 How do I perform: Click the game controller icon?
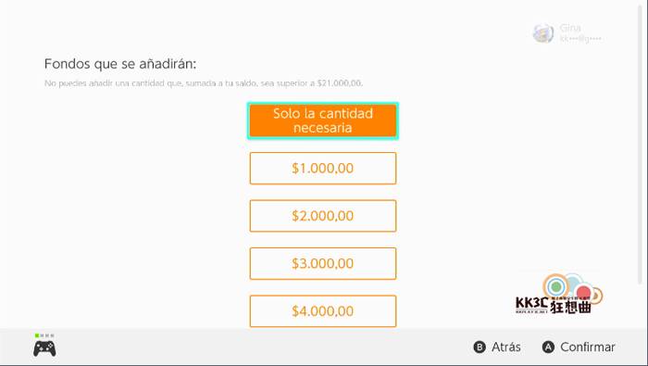click(44, 348)
